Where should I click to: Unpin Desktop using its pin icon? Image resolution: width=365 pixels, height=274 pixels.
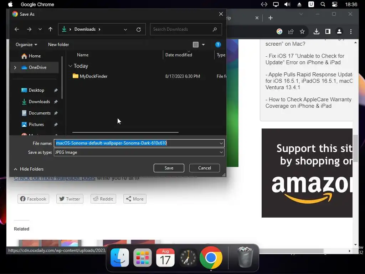point(56,90)
